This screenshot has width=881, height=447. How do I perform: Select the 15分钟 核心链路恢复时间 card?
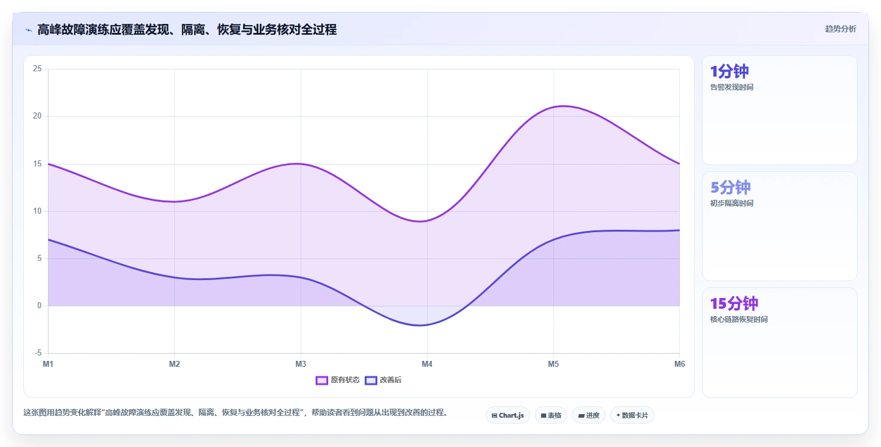click(x=779, y=342)
